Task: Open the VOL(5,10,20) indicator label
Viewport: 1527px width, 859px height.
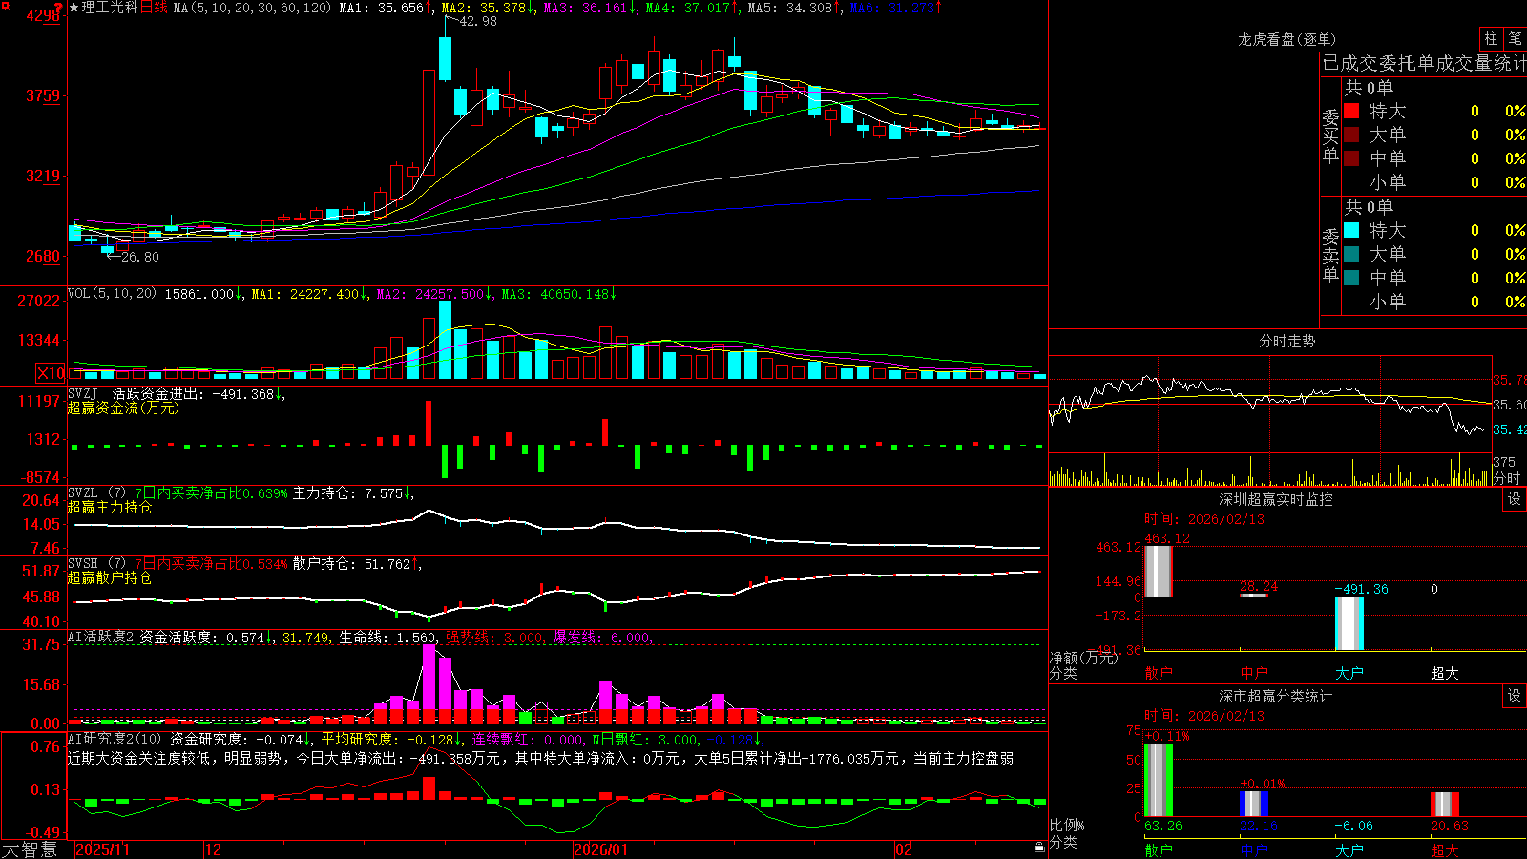Action: pyautogui.click(x=112, y=294)
